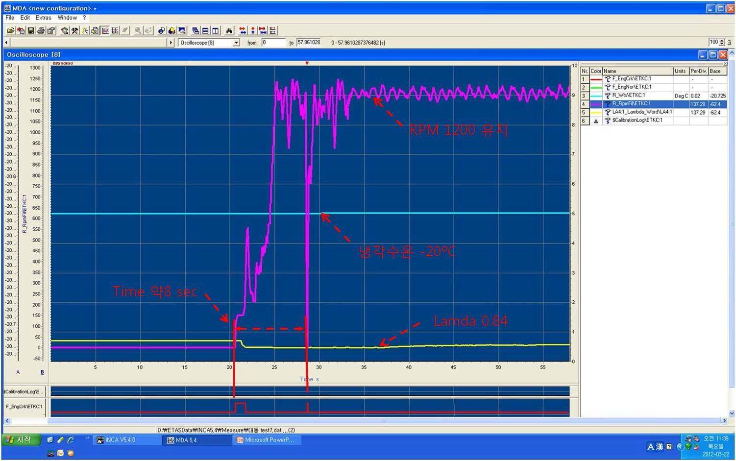Click the red-blue vertical arrows icon
This screenshot has height=461, width=736.
click(253, 30)
